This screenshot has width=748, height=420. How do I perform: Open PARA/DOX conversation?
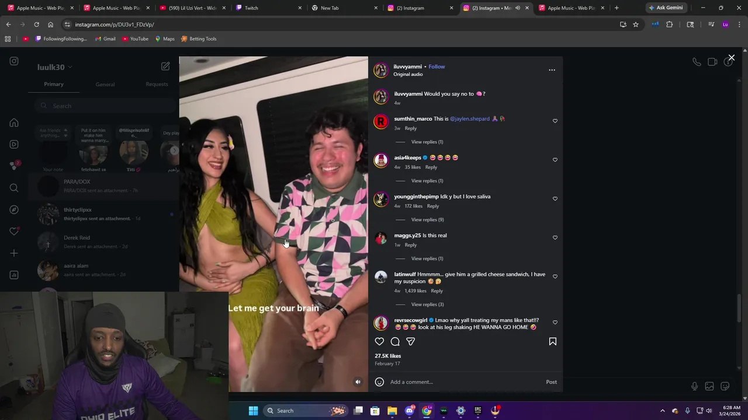tap(103, 186)
